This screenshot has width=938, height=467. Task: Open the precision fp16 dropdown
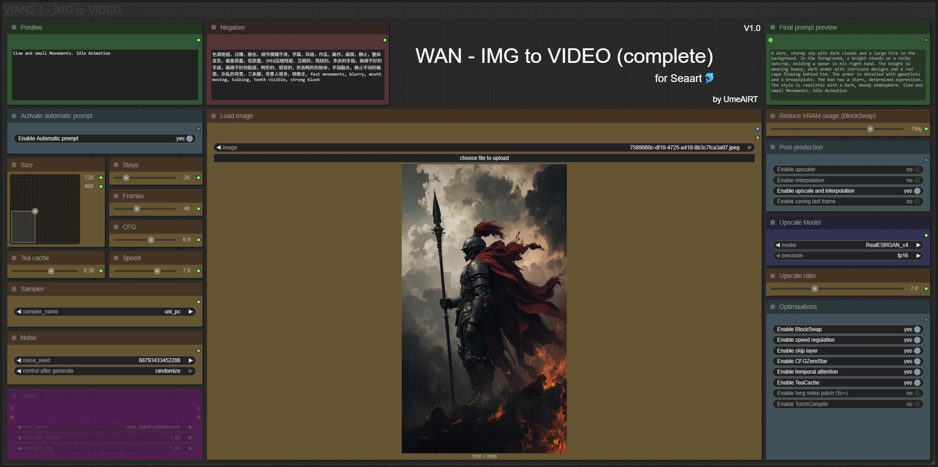coord(847,256)
